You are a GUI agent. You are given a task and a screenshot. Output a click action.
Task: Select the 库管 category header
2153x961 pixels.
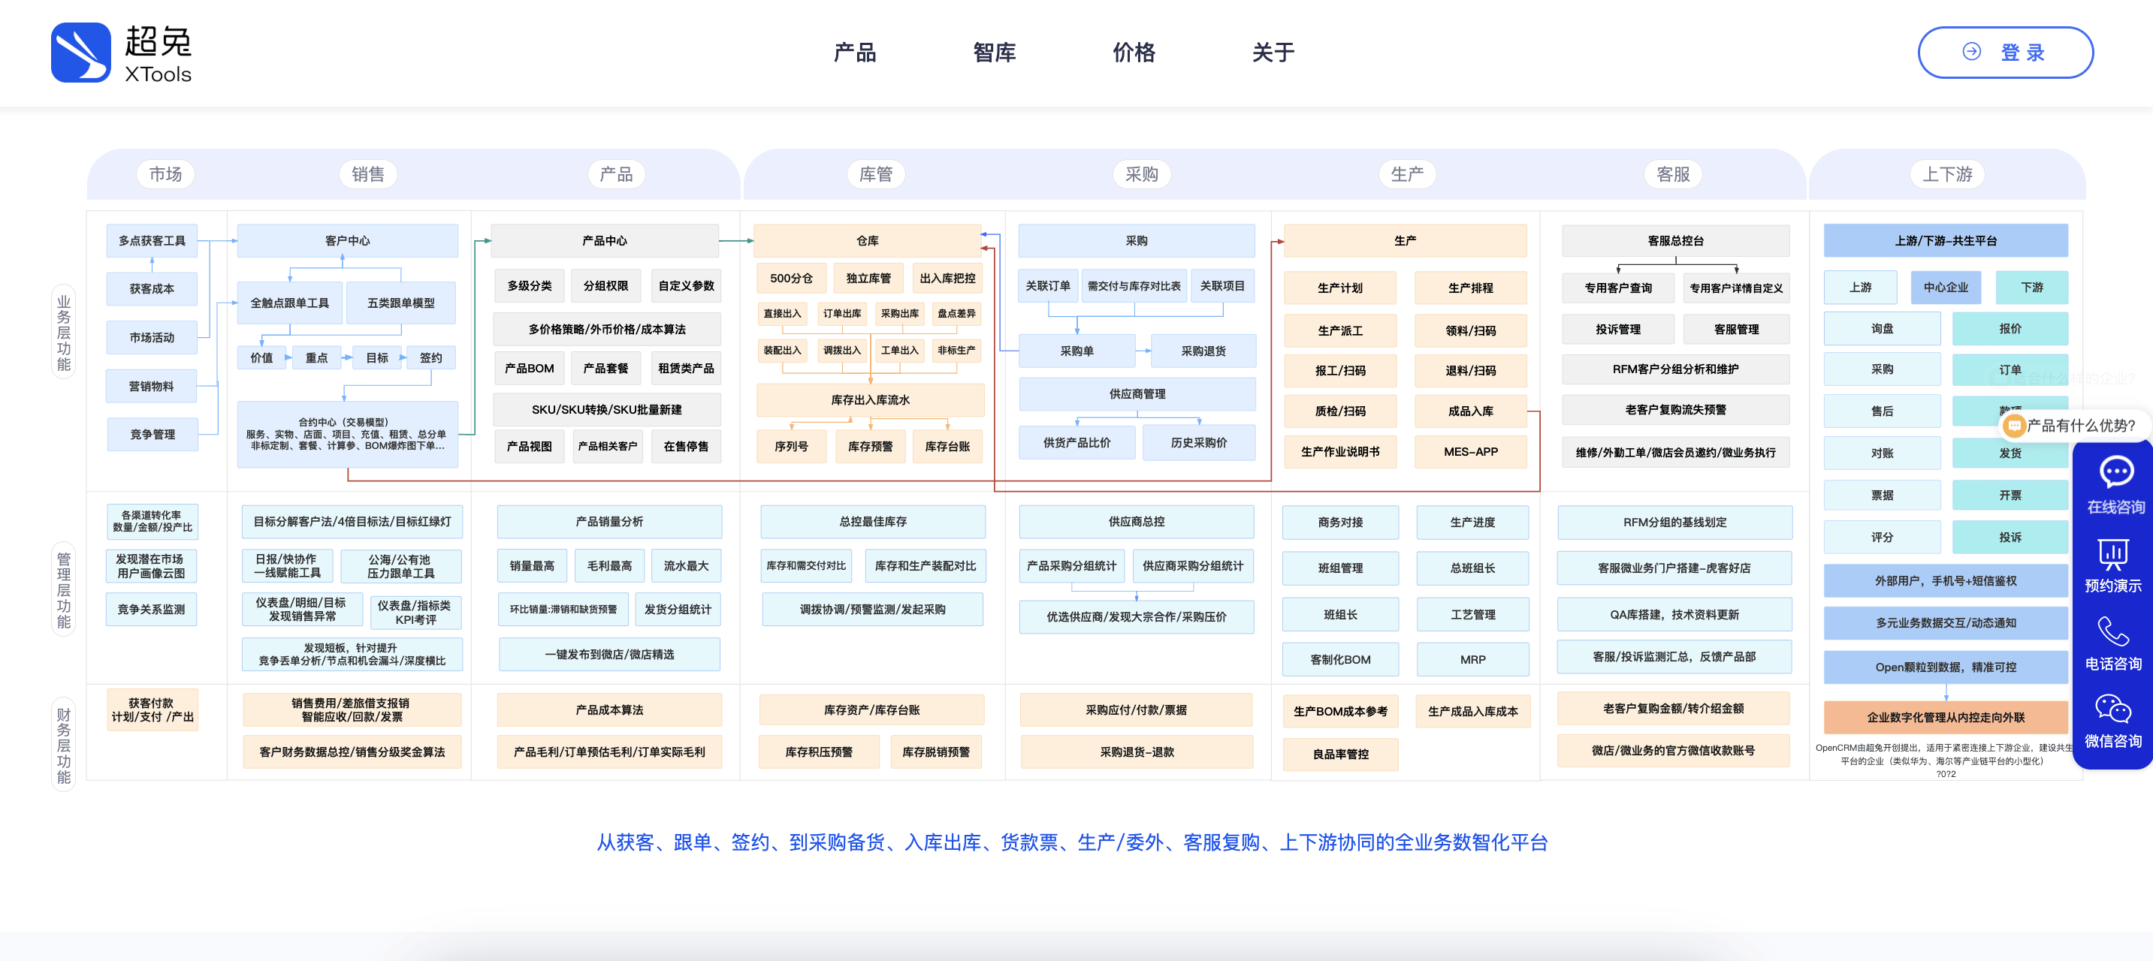click(875, 174)
